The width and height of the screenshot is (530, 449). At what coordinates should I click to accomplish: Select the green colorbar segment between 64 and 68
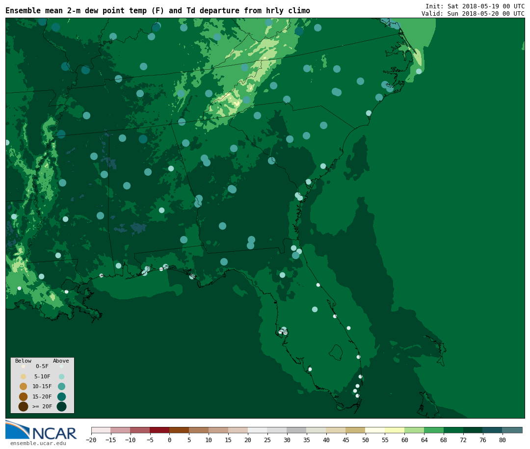[x=434, y=430]
